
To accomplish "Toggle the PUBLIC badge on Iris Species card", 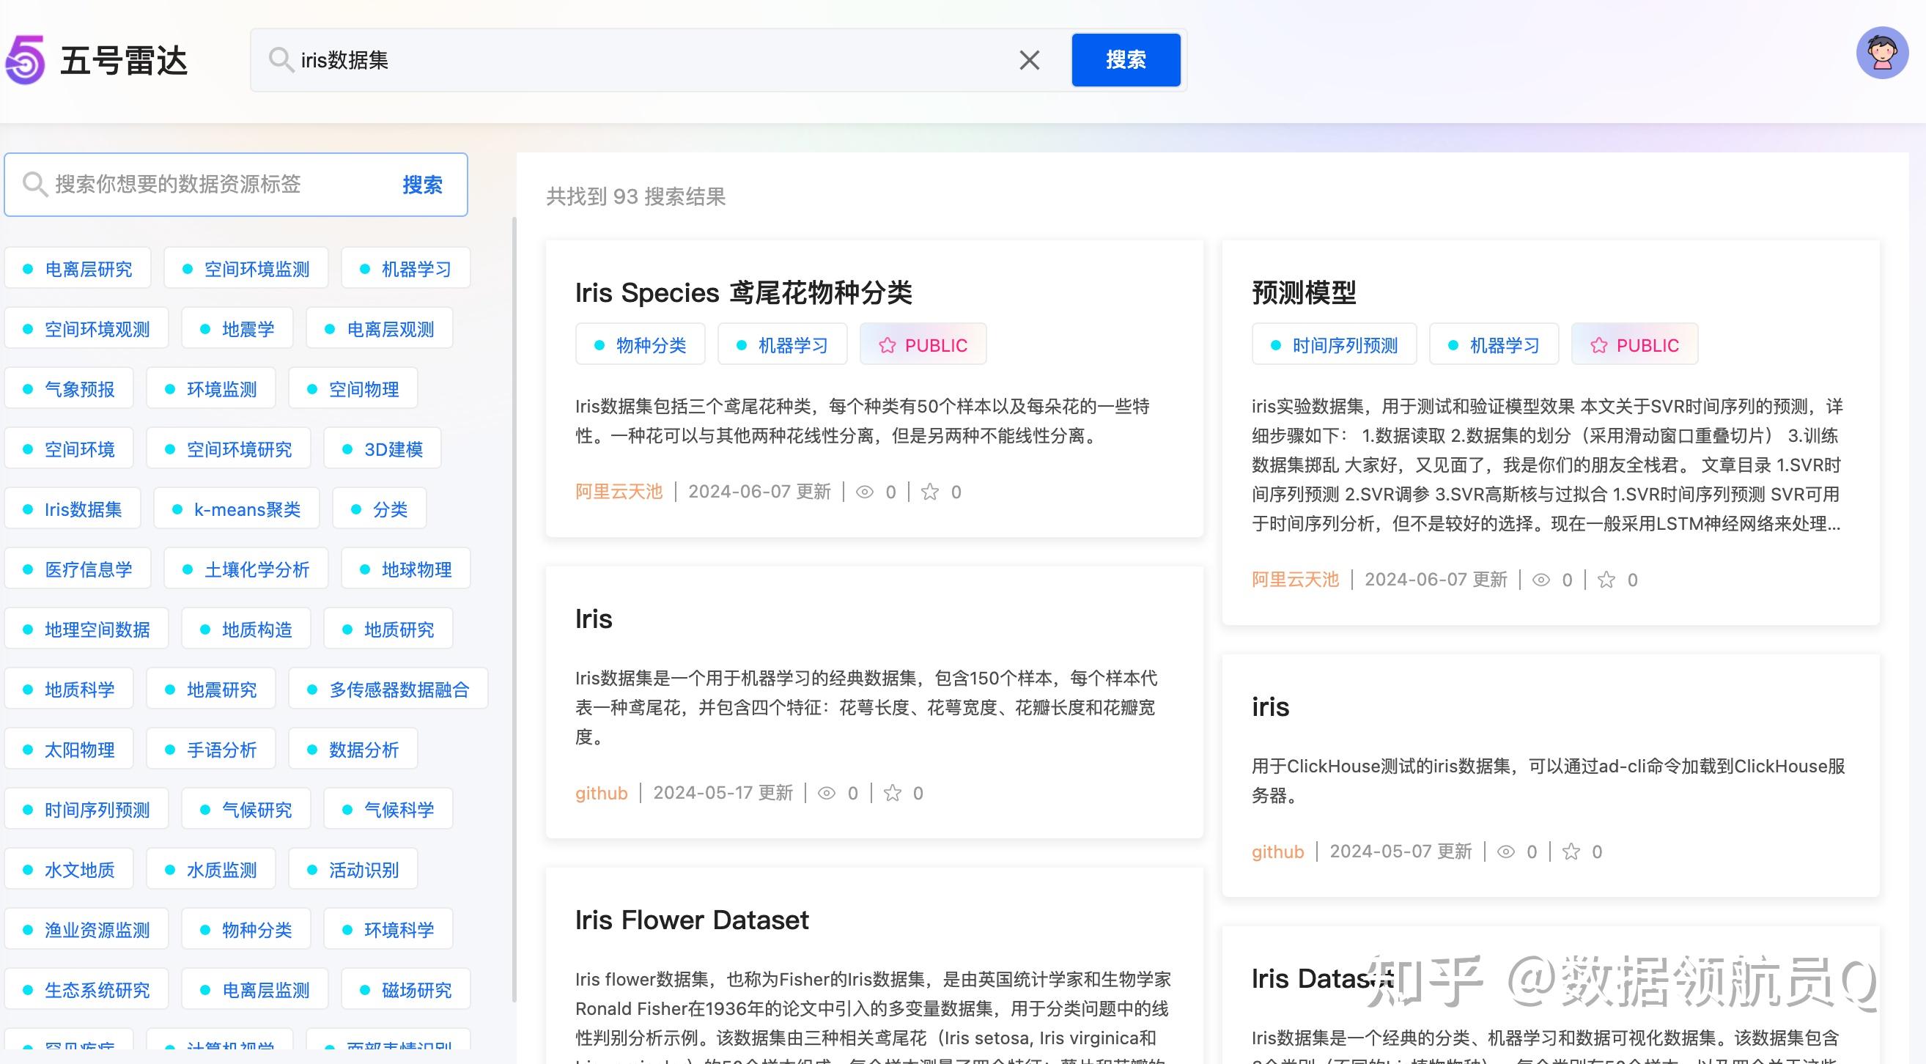I will coord(923,344).
